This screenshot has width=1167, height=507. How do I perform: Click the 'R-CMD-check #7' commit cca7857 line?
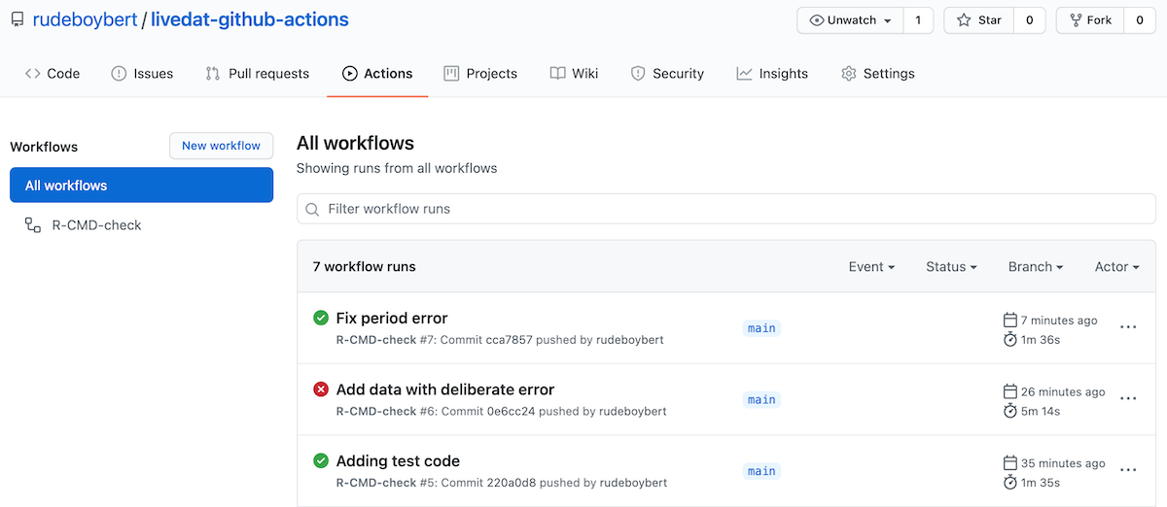click(x=500, y=340)
